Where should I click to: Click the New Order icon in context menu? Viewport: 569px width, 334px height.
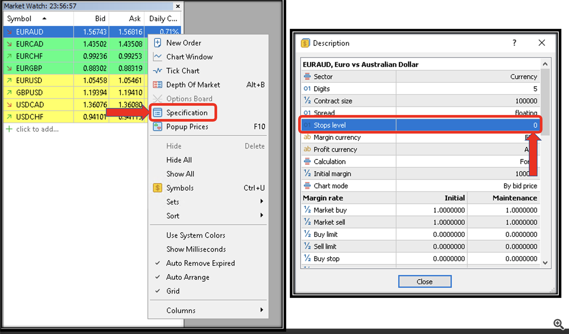(x=157, y=43)
